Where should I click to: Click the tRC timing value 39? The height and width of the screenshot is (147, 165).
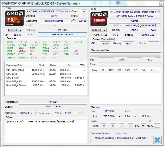click(x=143, y=126)
